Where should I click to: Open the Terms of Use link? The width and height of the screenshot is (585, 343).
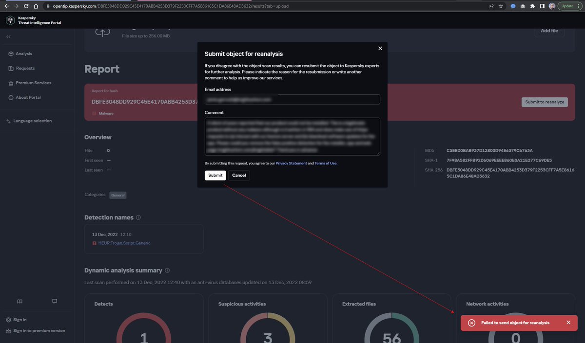[326, 163]
